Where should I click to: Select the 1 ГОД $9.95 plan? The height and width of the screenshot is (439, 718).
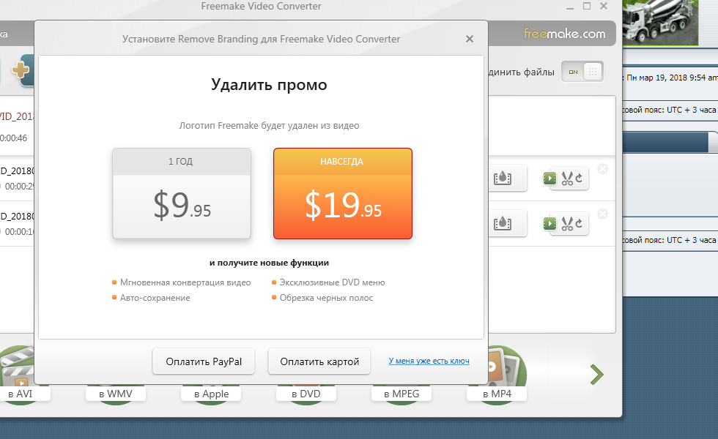click(182, 194)
